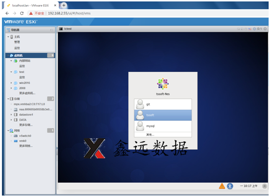272x196 pixels.
Task: Open a new browser tab
Action: pyautogui.click(x=64, y=5)
